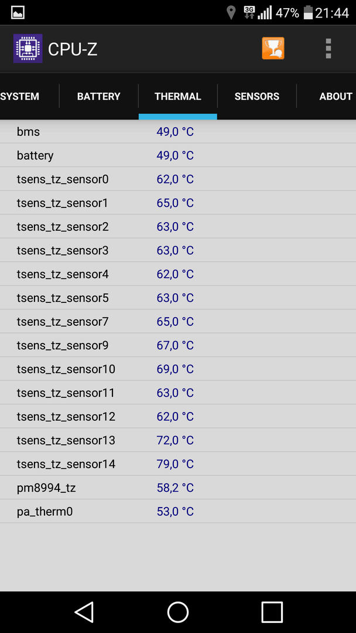The image size is (356, 633).
Task: Select the bms temperature row
Action: coord(178,132)
